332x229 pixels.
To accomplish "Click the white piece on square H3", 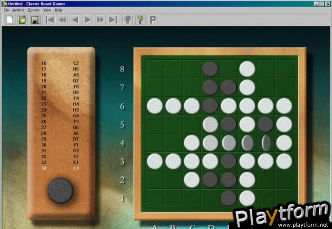I will pos(284,161).
